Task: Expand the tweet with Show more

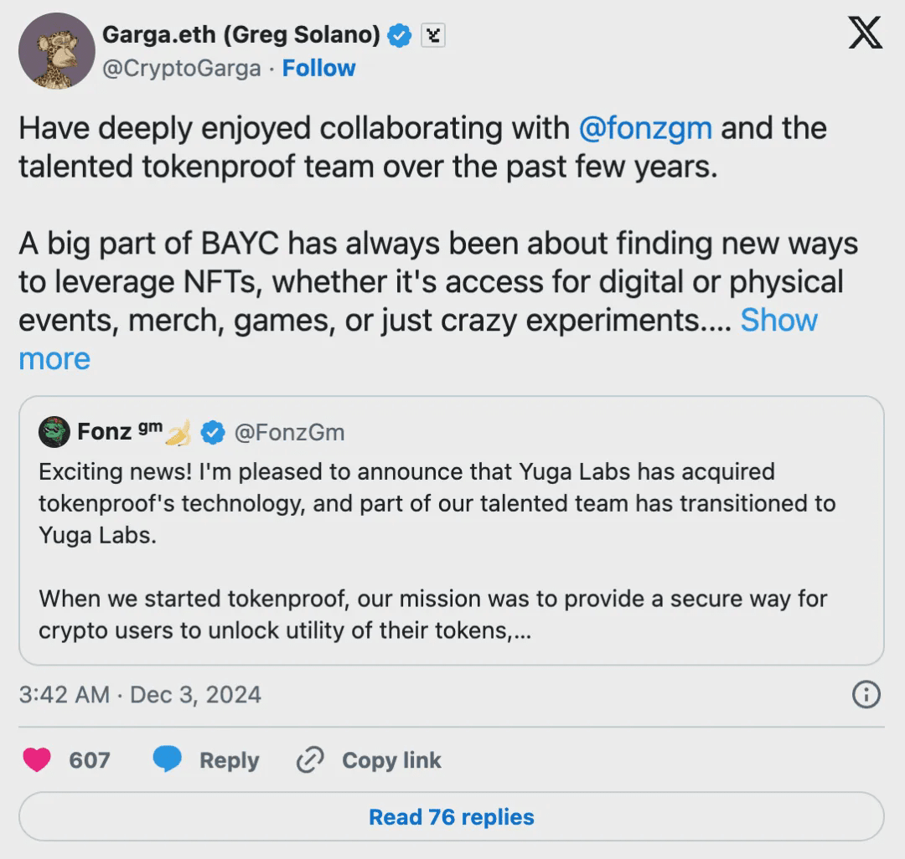Action: click(778, 321)
